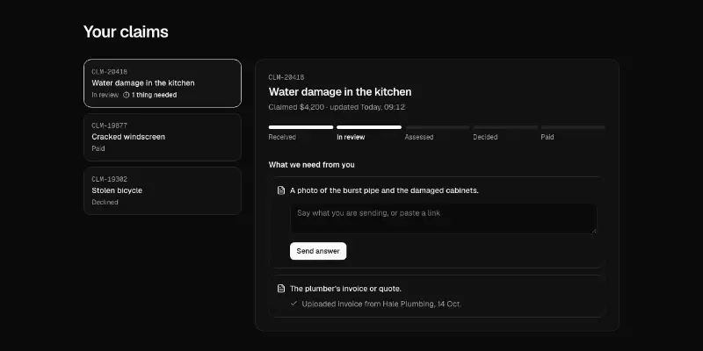The width and height of the screenshot is (703, 351).
Task: Click the In review progress step bar
Action: pos(369,127)
